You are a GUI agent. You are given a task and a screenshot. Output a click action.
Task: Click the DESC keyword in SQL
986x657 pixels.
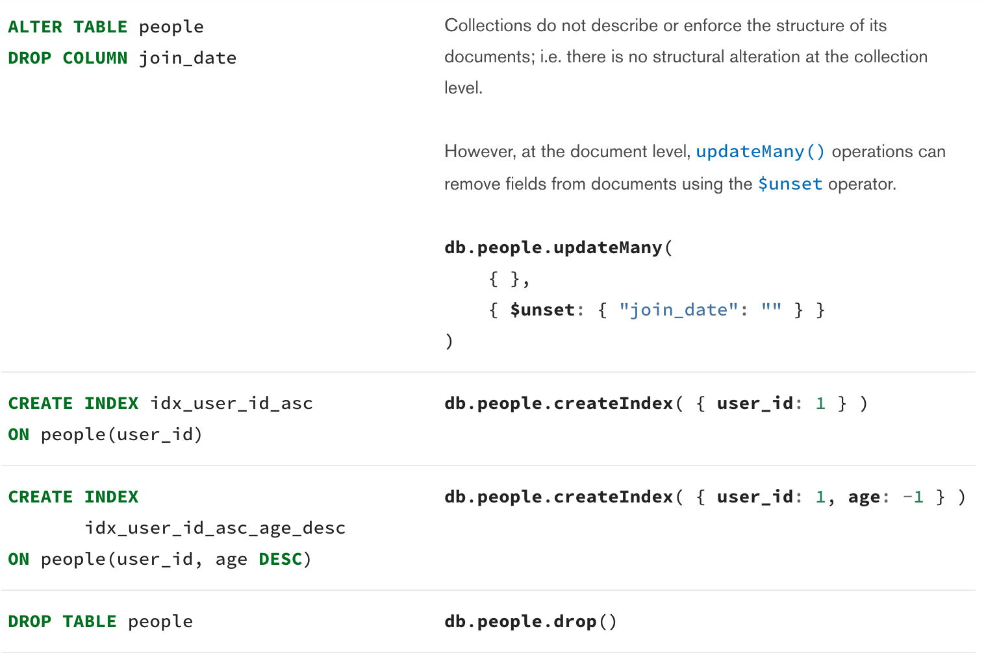click(x=280, y=560)
